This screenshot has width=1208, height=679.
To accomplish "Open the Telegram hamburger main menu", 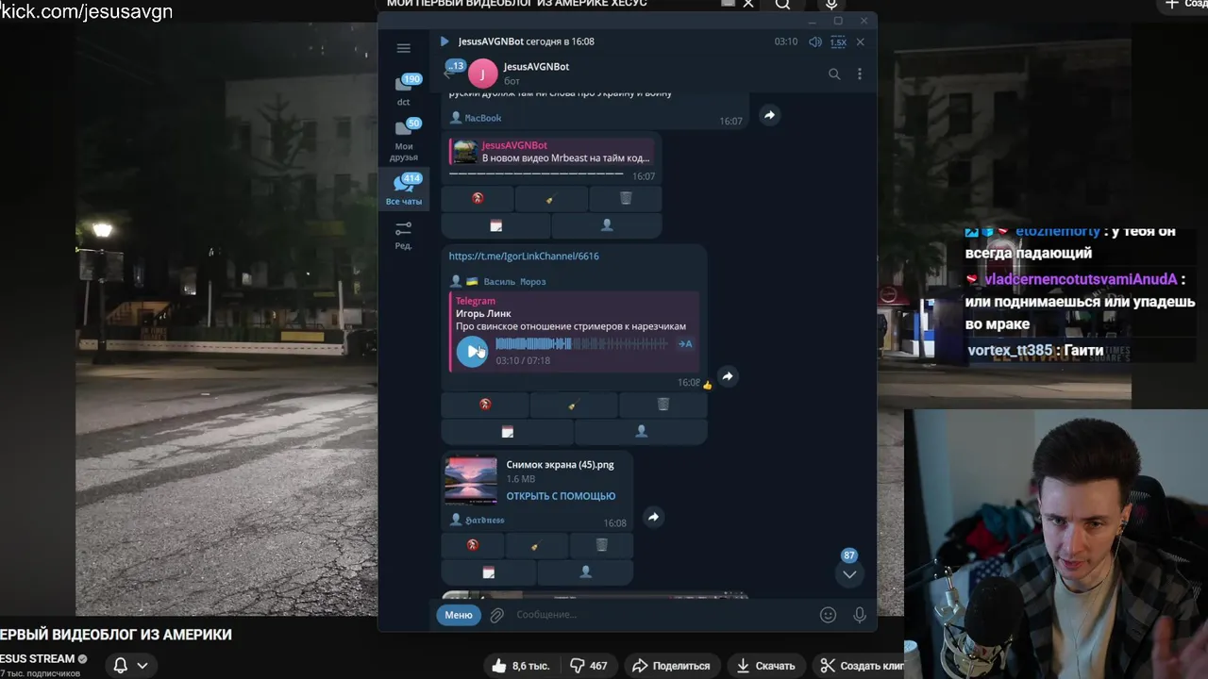I will coord(403,48).
